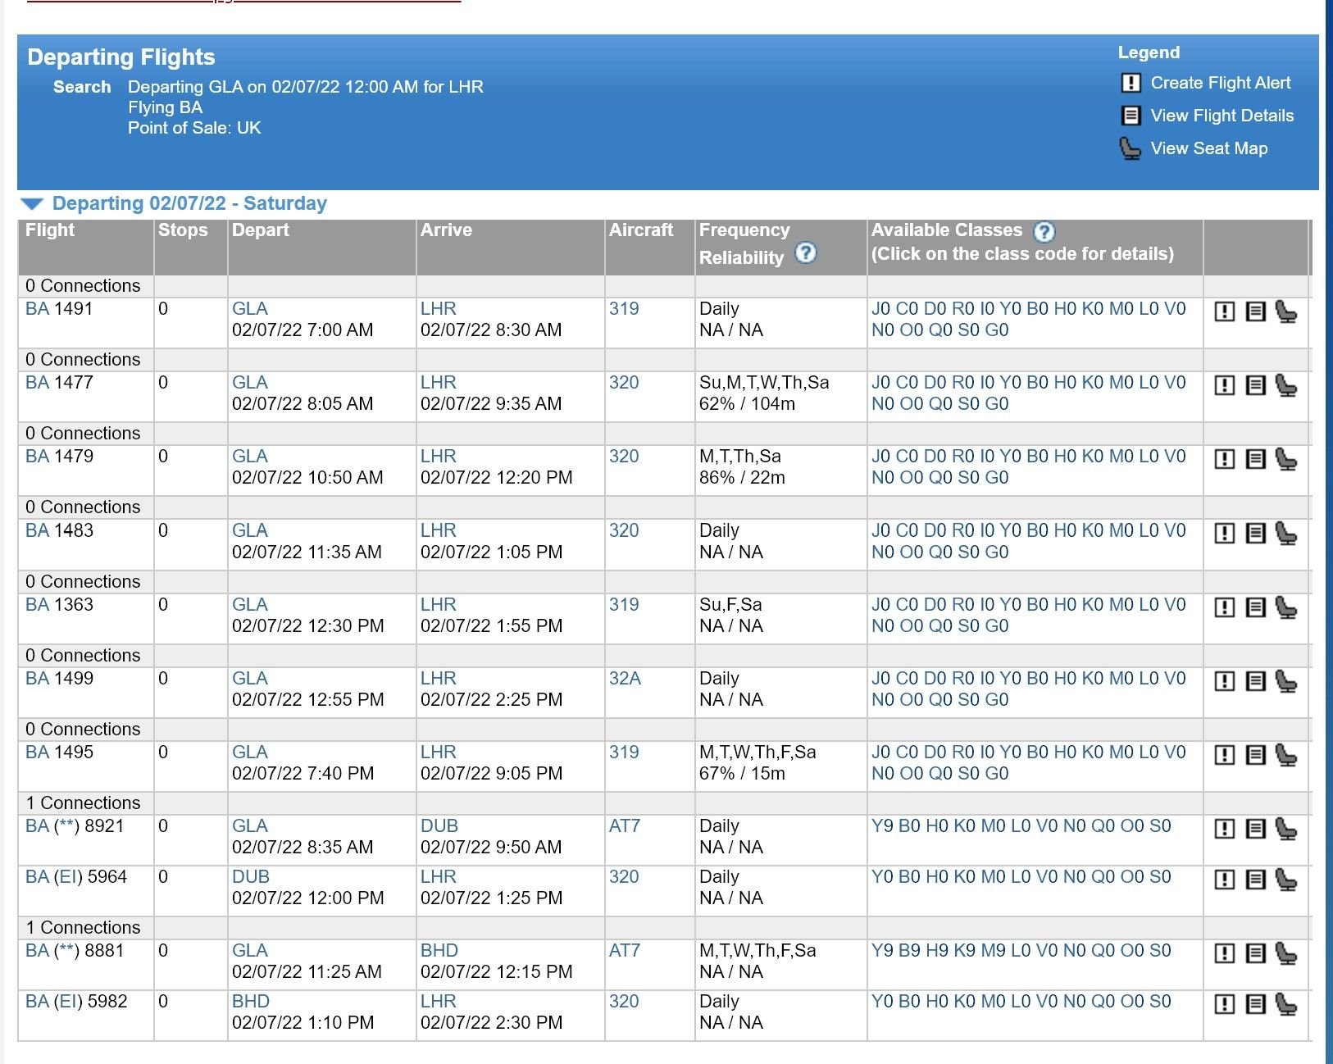View flight details for BA 1479
1333x1064 pixels.
(1255, 459)
